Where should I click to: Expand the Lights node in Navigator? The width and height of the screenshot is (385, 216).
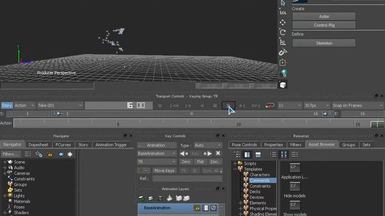[5, 196]
